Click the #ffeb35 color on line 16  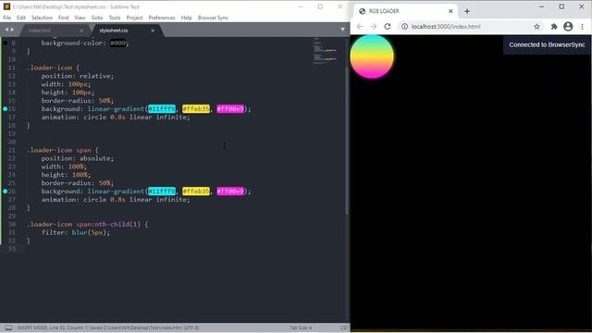(196, 109)
